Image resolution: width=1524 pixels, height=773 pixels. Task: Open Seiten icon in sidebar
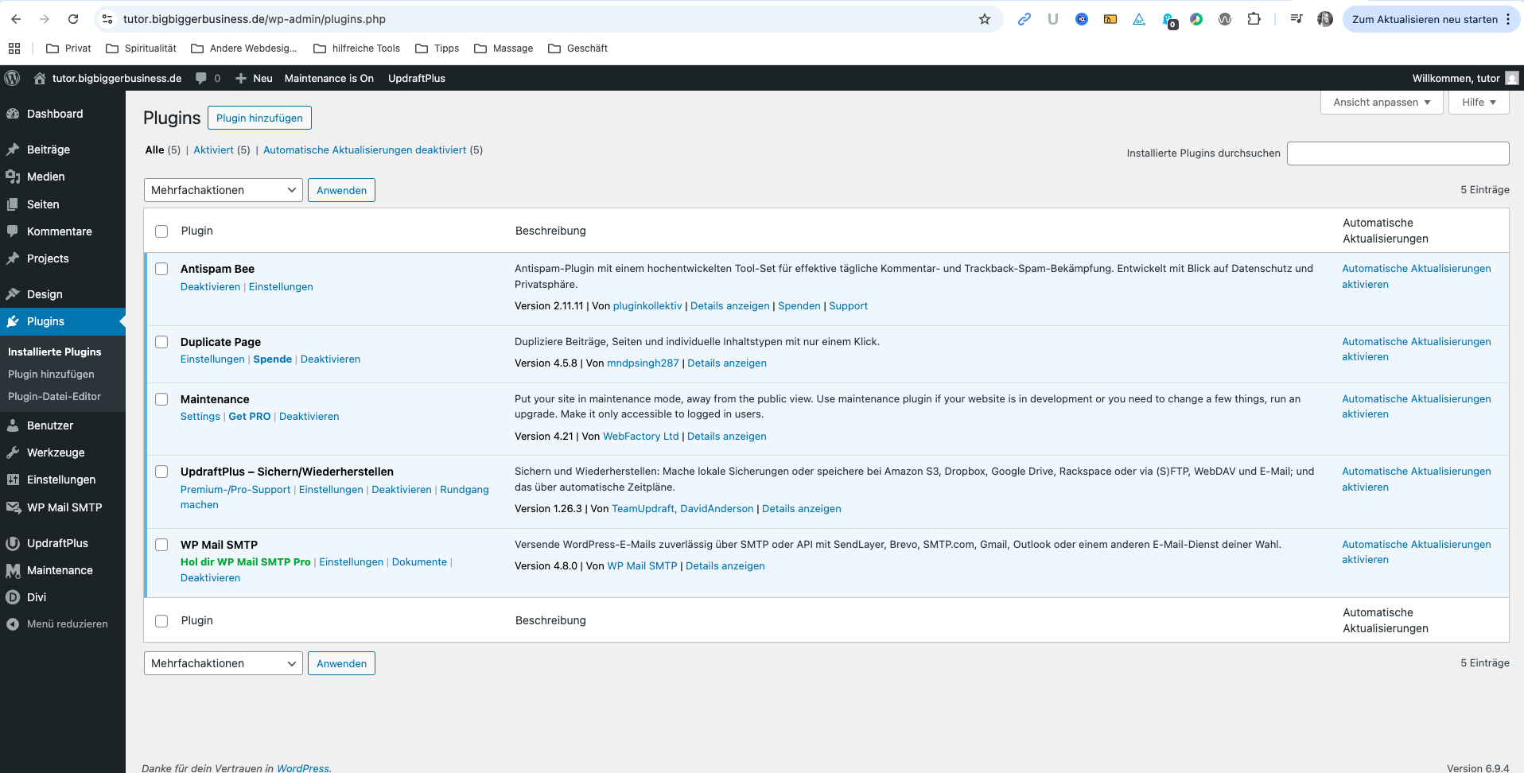(x=13, y=204)
